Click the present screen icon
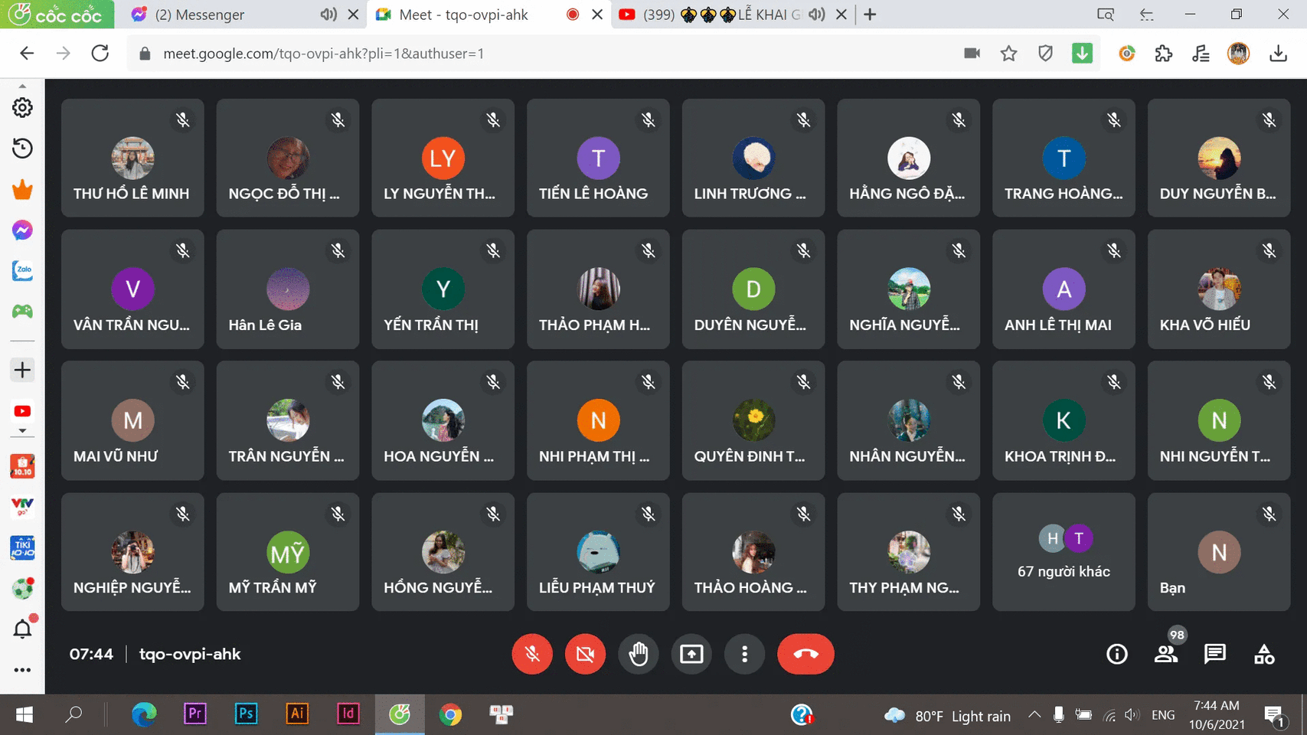The image size is (1307, 735). click(691, 654)
